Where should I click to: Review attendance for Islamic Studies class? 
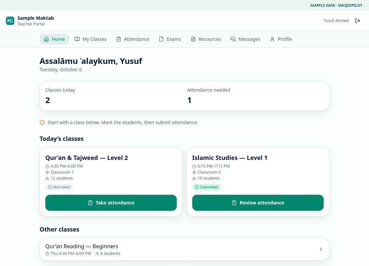tap(258, 203)
